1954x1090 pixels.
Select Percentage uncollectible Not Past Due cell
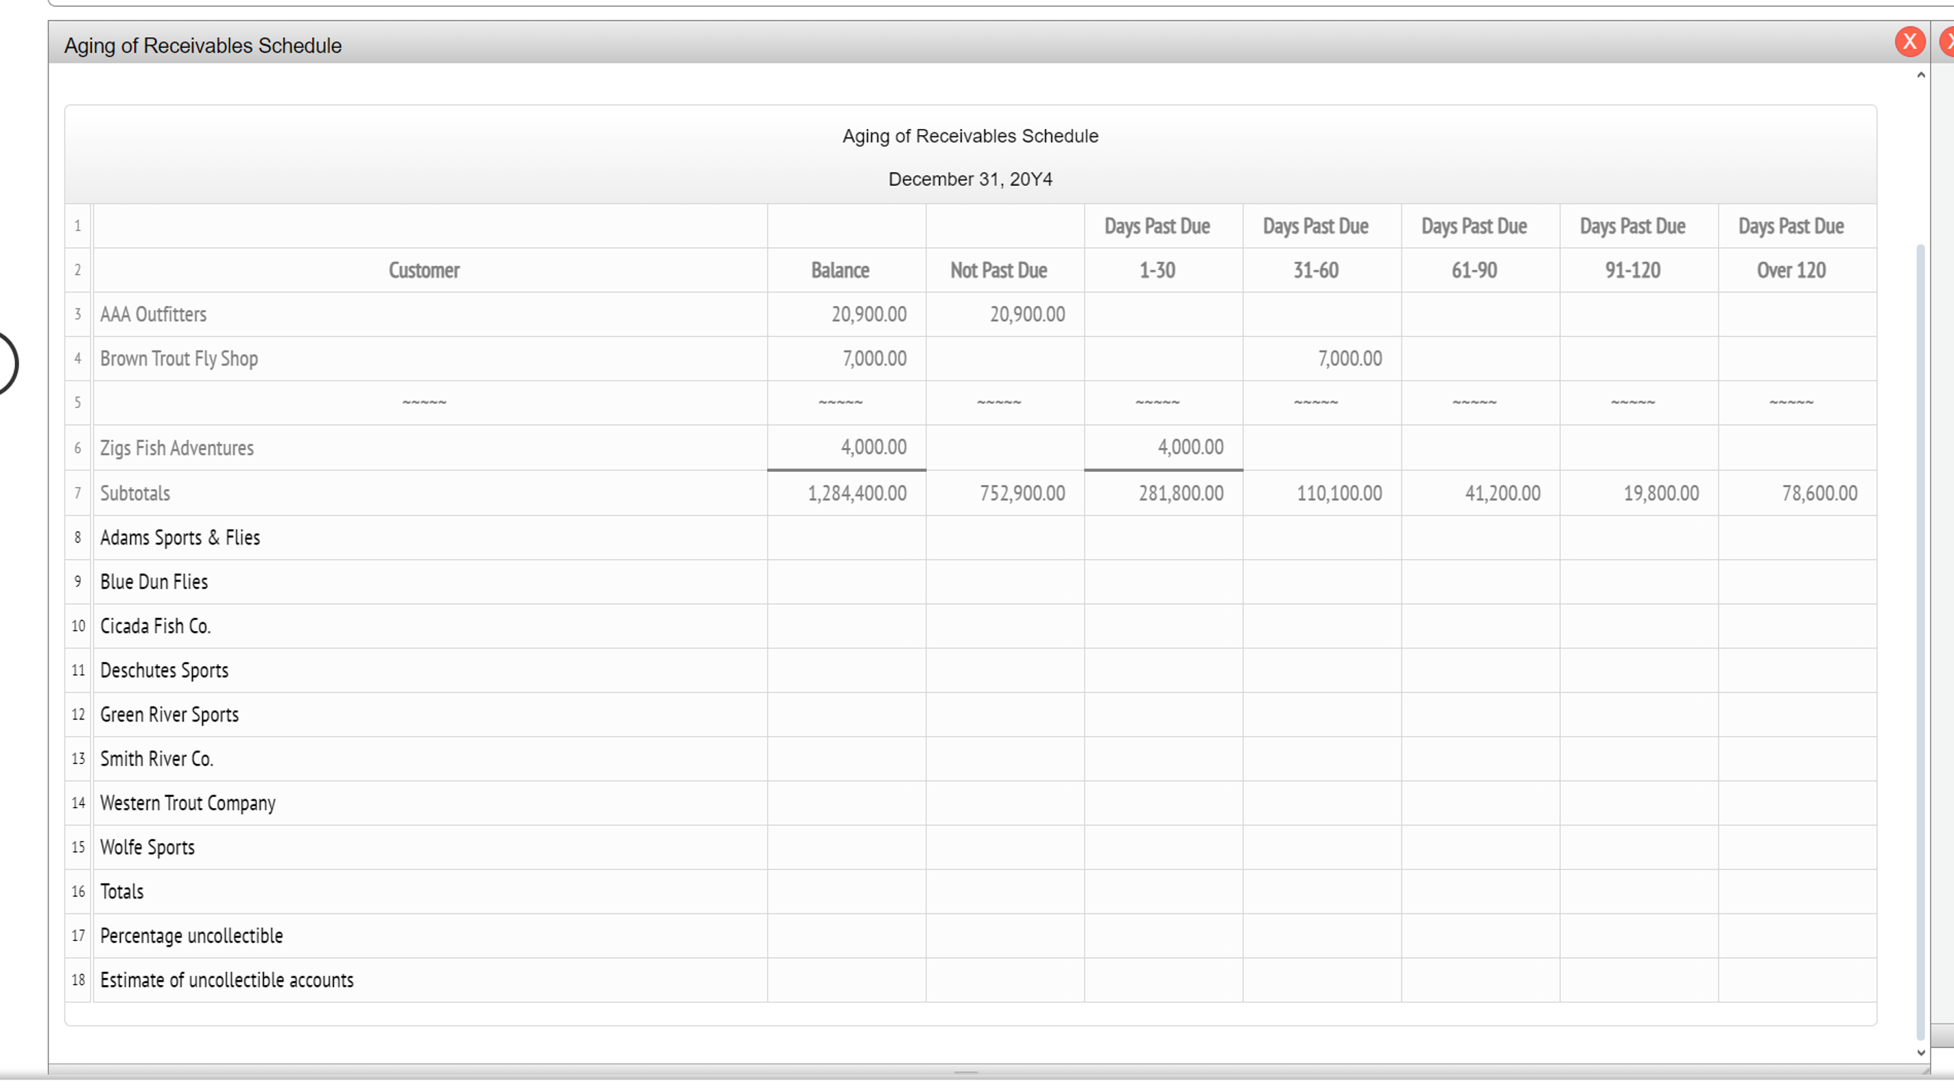(x=1004, y=936)
